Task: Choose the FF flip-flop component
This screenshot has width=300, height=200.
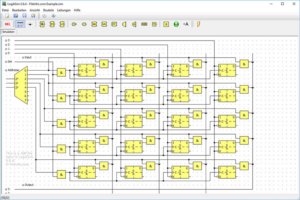Action: (x=114, y=24)
